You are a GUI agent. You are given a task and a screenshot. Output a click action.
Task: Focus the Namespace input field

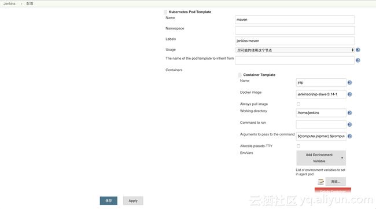click(x=294, y=30)
